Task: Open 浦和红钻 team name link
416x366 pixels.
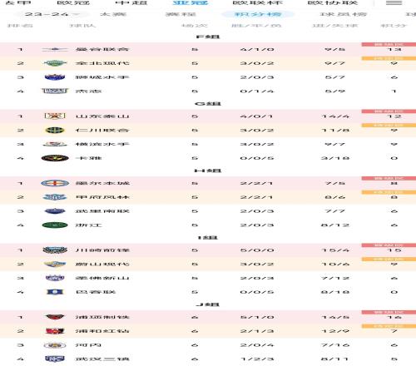Action: pos(102,331)
